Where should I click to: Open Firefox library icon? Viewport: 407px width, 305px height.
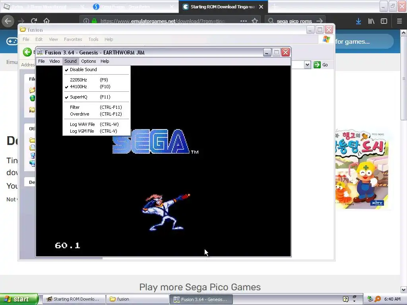tap(371, 21)
